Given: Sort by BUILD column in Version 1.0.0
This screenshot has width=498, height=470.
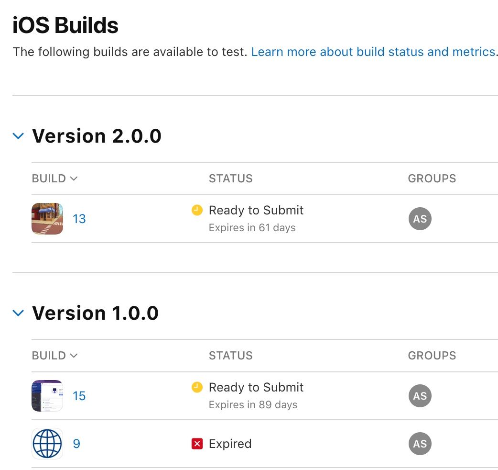Looking at the screenshot, I should pos(54,356).
